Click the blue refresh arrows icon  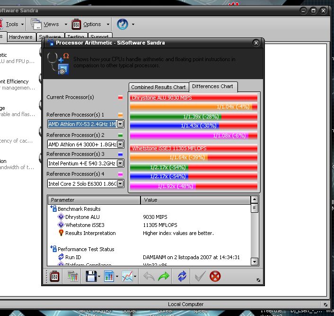tap(182, 276)
